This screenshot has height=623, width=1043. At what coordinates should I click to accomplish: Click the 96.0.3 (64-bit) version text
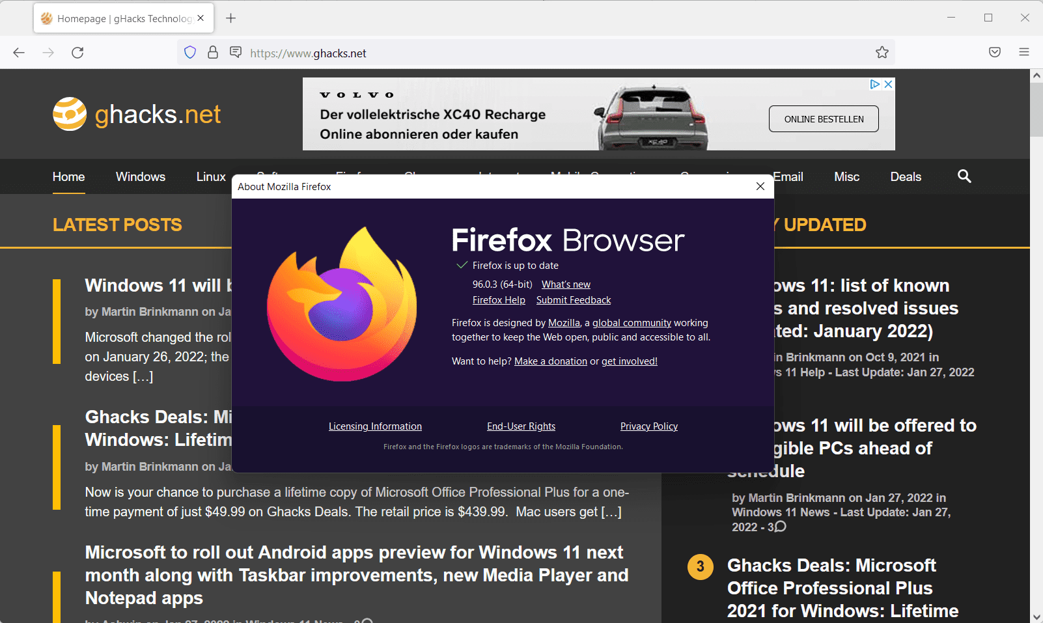503,284
